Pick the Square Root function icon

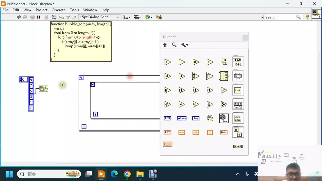[168, 104]
